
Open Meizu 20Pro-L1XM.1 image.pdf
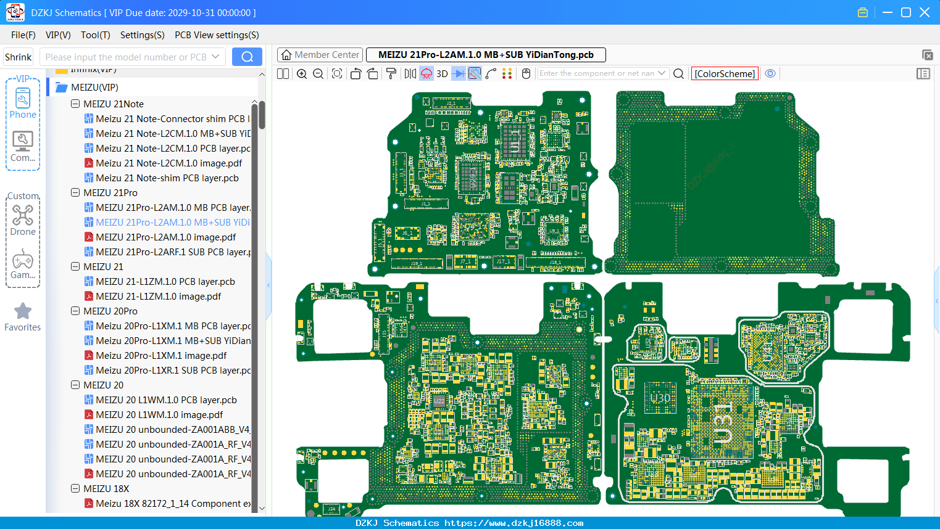156,356
